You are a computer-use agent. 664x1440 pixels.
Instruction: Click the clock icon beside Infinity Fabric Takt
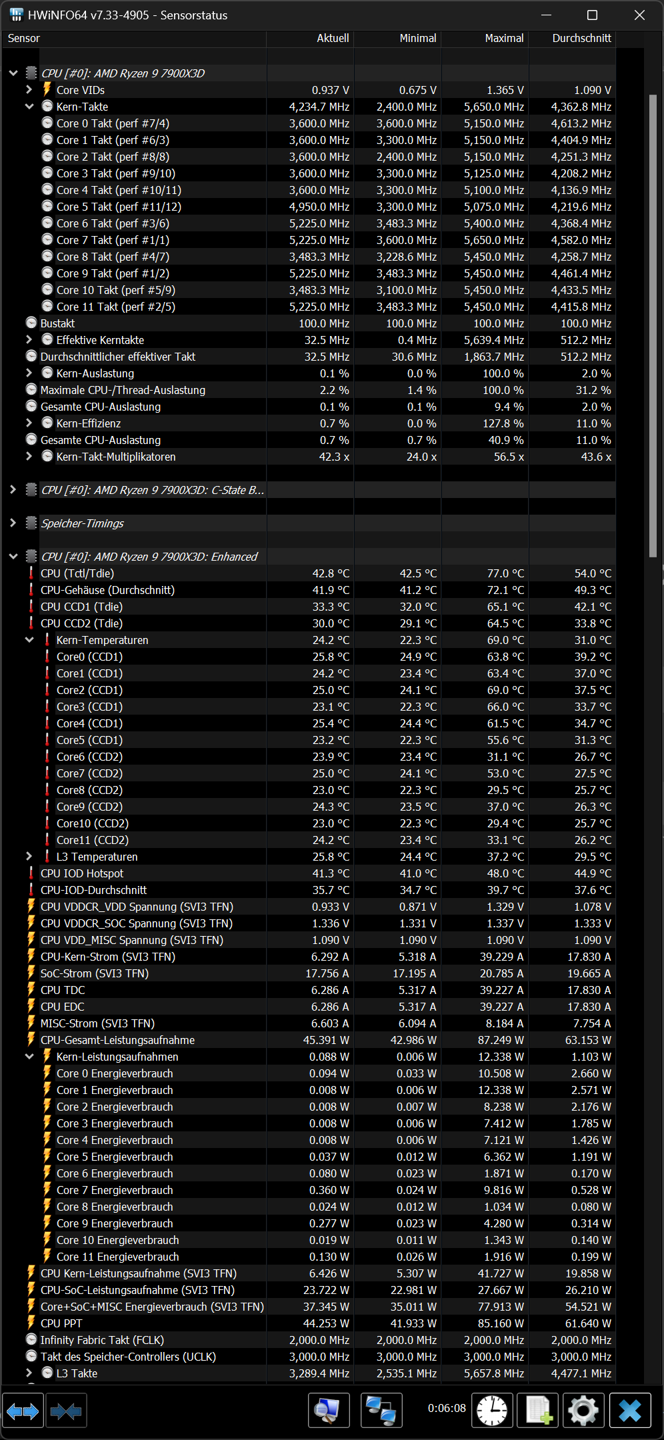pyautogui.click(x=31, y=1339)
